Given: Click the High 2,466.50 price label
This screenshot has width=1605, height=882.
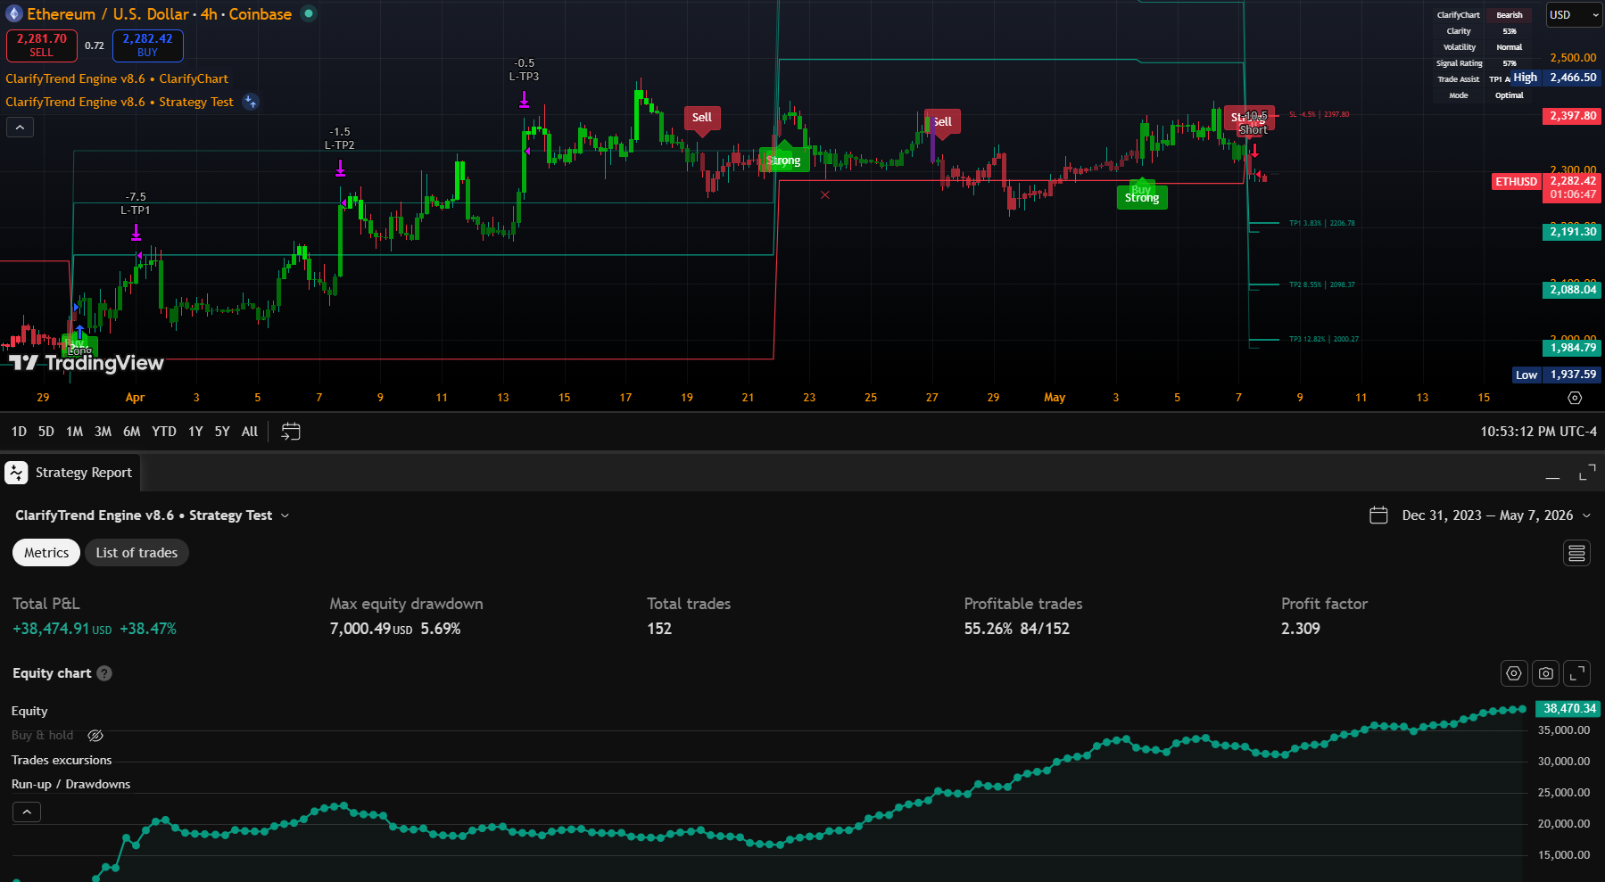Looking at the screenshot, I should pyautogui.click(x=1555, y=78).
